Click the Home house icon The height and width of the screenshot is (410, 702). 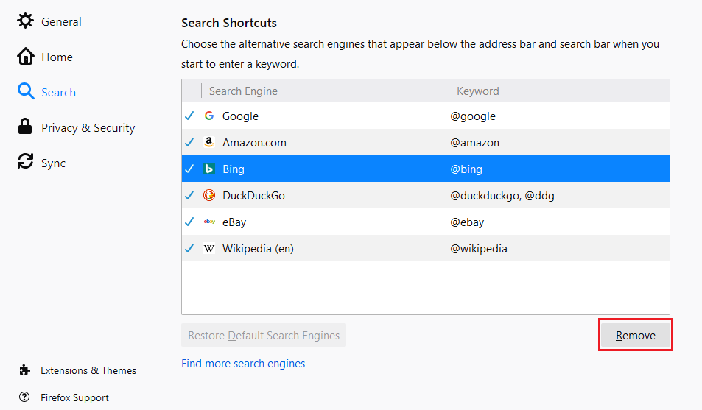(x=26, y=57)
